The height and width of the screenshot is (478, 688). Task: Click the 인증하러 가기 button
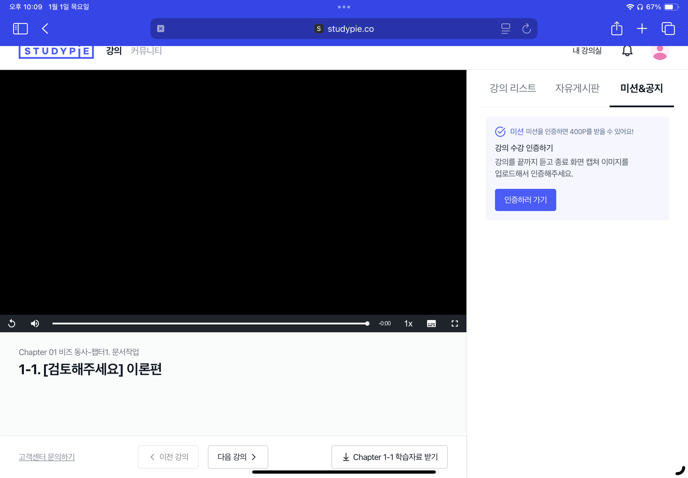click(x=525, y=200)
